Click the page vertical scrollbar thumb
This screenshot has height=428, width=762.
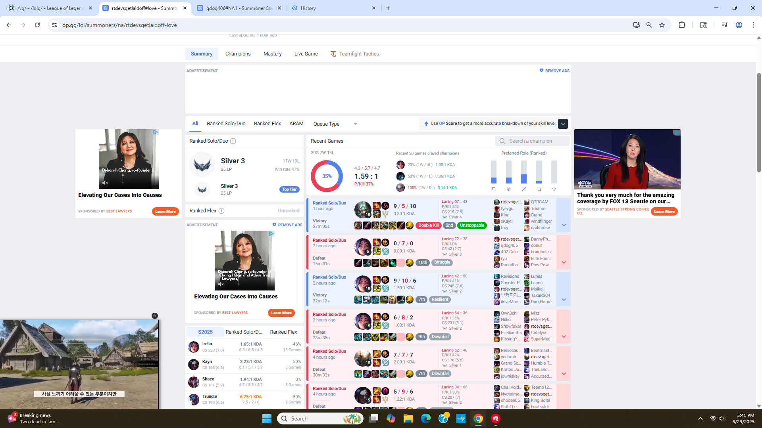pos(759,123)
